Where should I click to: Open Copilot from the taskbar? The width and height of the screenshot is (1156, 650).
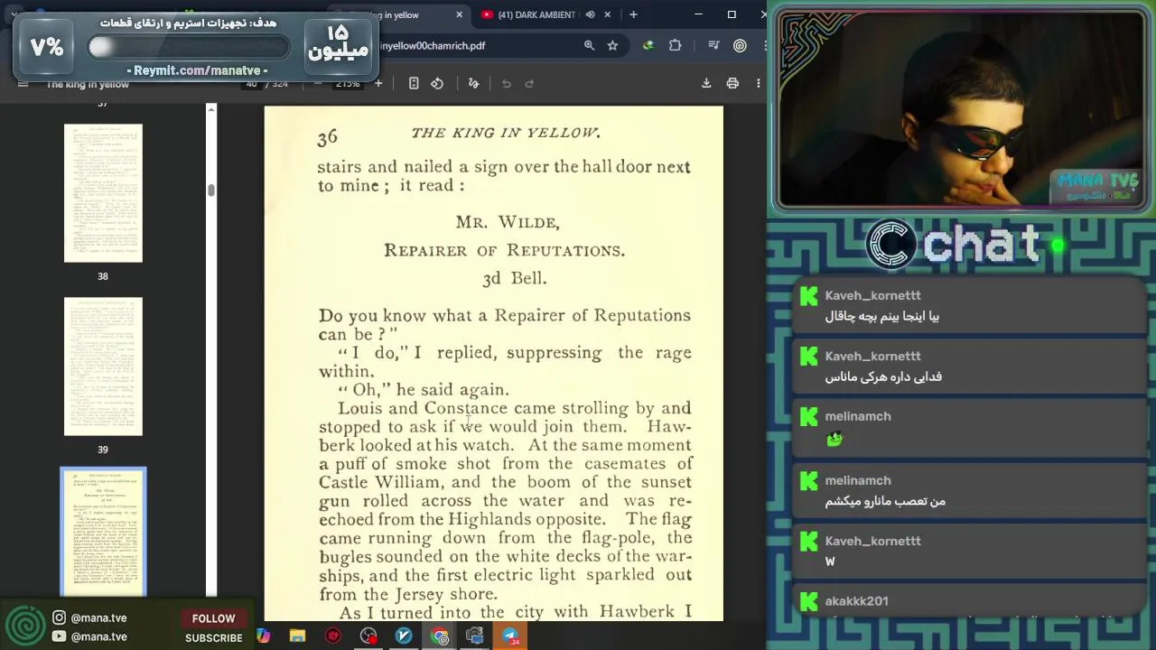263,636
